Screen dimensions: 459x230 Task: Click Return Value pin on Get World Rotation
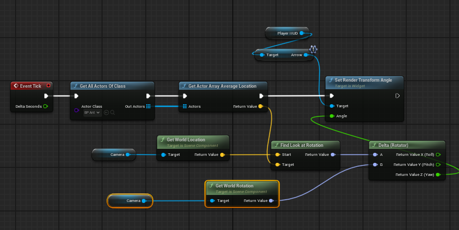271,201
